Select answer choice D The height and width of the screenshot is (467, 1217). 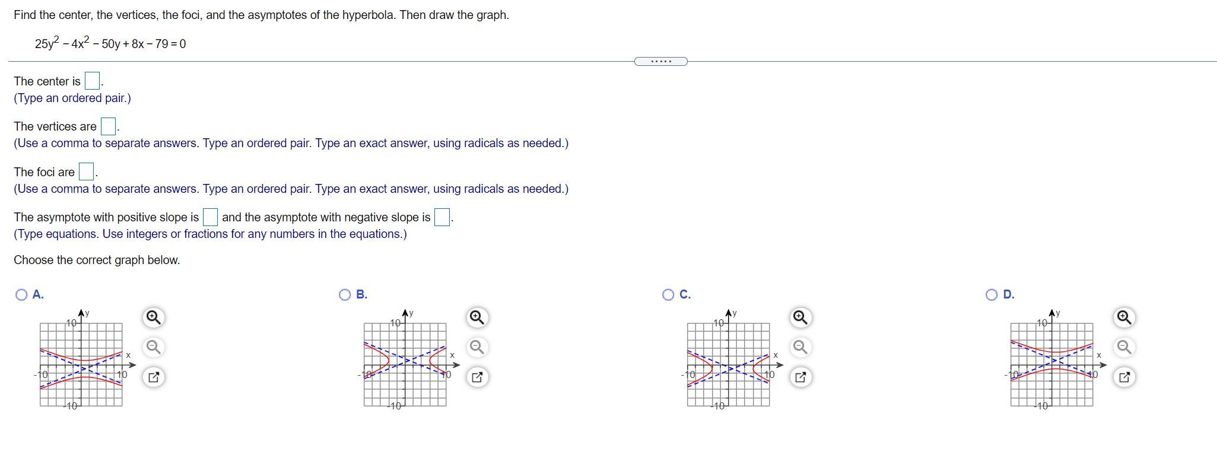tap(991, 294)
